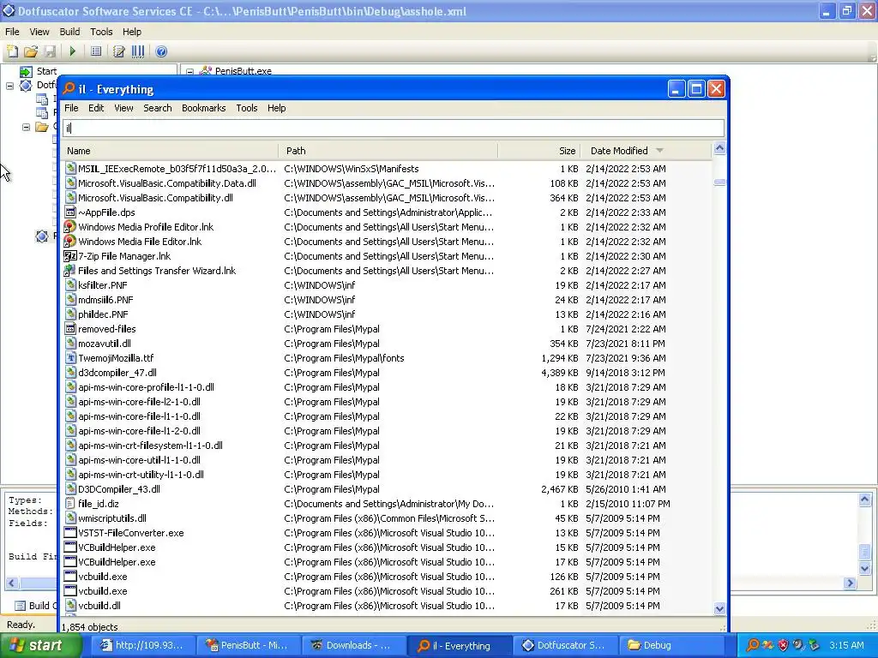This screenshot has width=878, height=658.
Task: Select Microsoft.VisualBasic.Compatibility.Data.dll row
Action: 387,183
